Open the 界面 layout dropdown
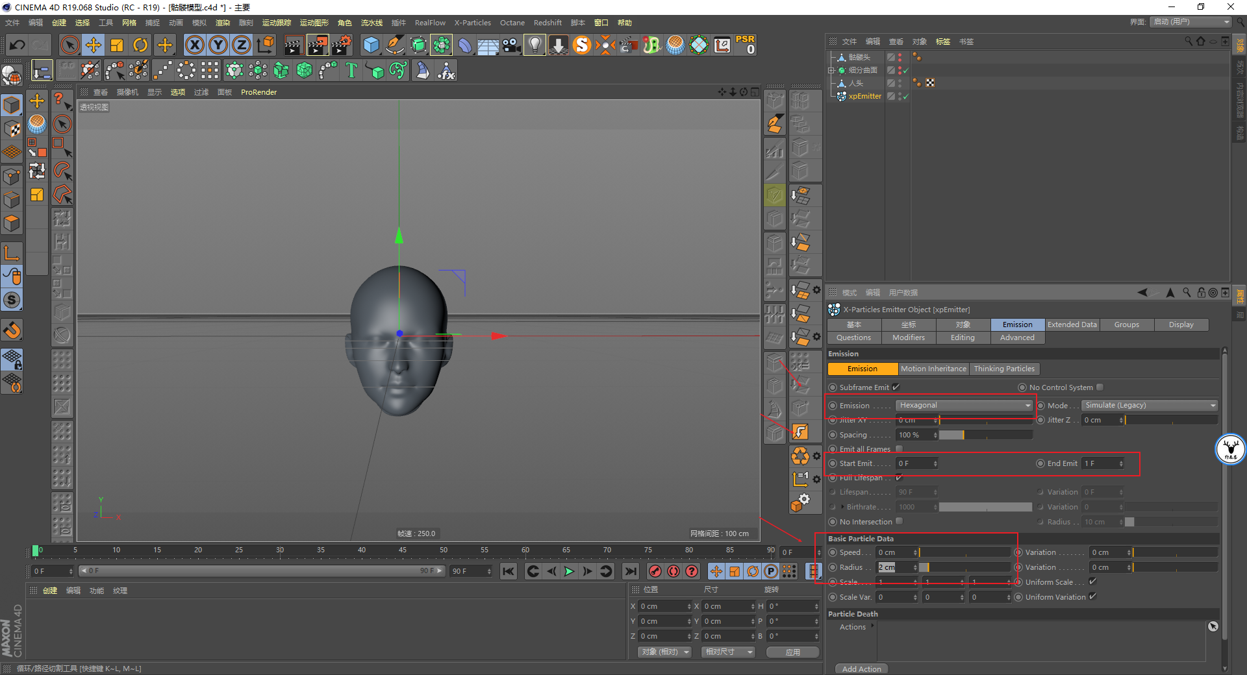Screen dimensions: 1247x675 click(1191, 22)
